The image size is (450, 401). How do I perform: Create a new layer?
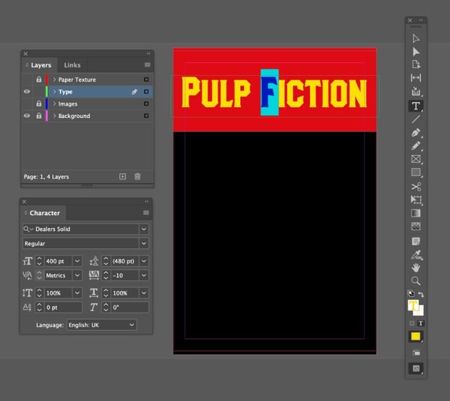pos(123,177)
